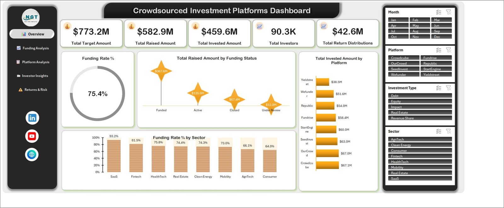The image size is (504, 208).
Task: Clear filter on Sector slicer
Action: [x=449, y=132]
